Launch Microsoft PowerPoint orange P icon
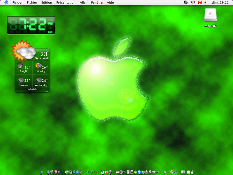Viewport: 233px width, 175px height. point(96,172)
